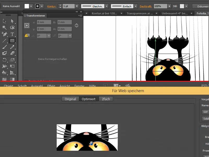Open the fill color dropdown arrow
This screenshot has width=209, height=157.
31,6
